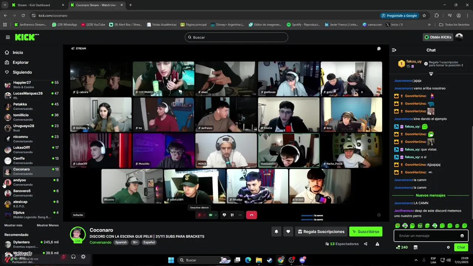Go back in browser history
This screenshot has width=473, height=266.
coord(5,16)
